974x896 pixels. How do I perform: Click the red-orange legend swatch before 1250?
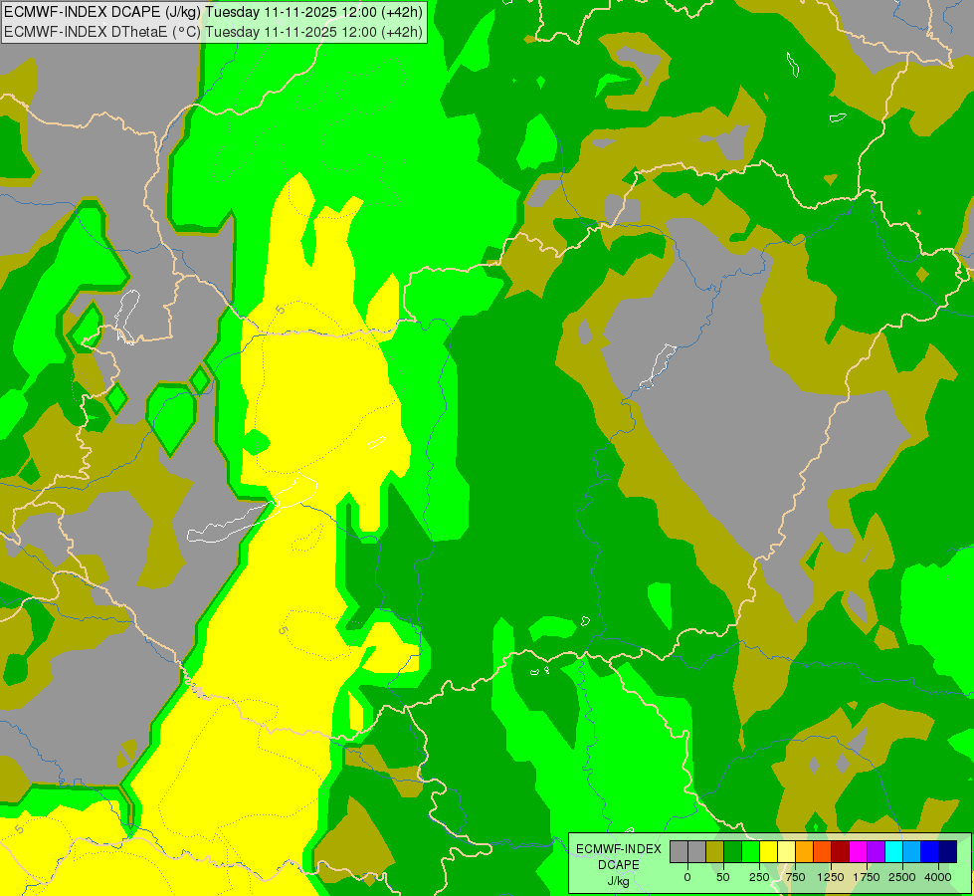823,851
